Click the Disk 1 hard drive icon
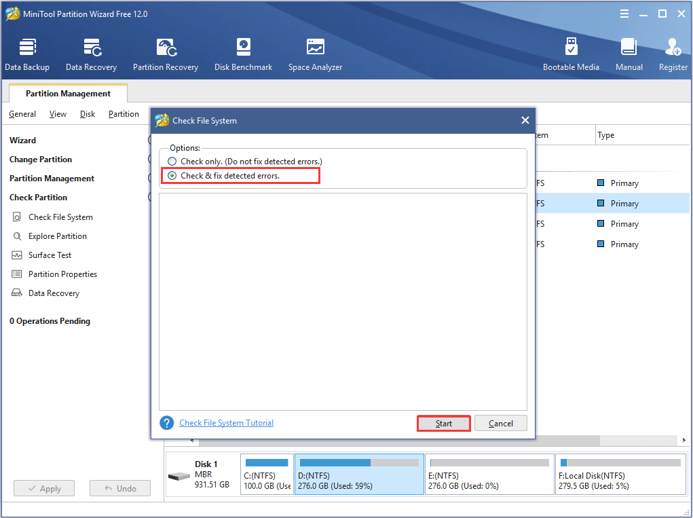The height and width of the screenshot is (518, 693). [x=179, y=476]
